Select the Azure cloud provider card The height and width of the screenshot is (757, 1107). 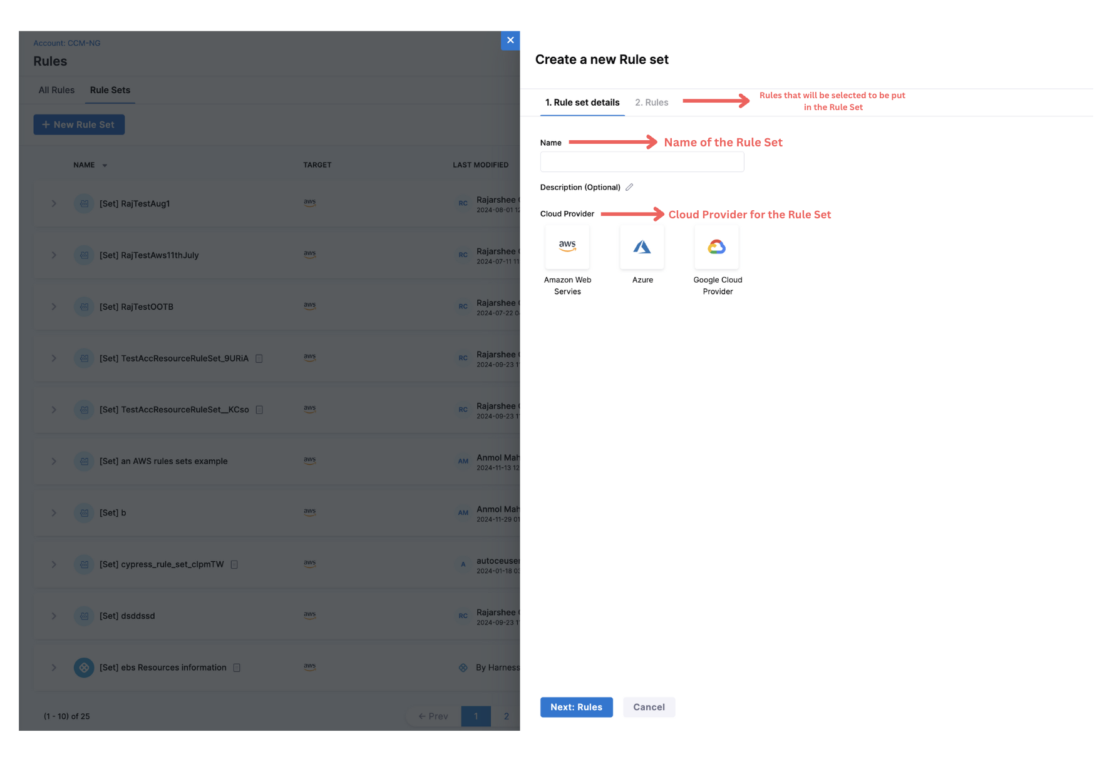point(642,248)
